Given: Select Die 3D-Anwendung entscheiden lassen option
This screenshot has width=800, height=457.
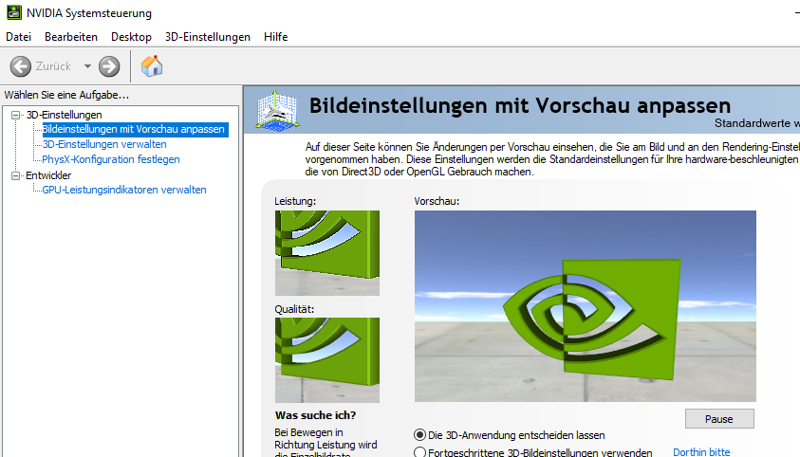Looking at the screenshot, I should click(x=510, y=435).
